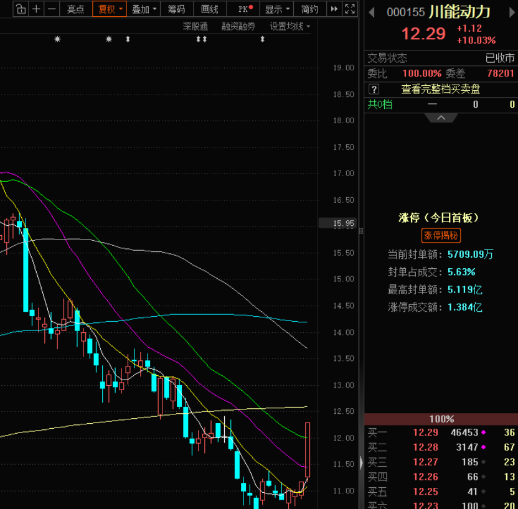Open the 亮点 highlights feature
This screenshot has height=509, width=518.
[76, 9]
